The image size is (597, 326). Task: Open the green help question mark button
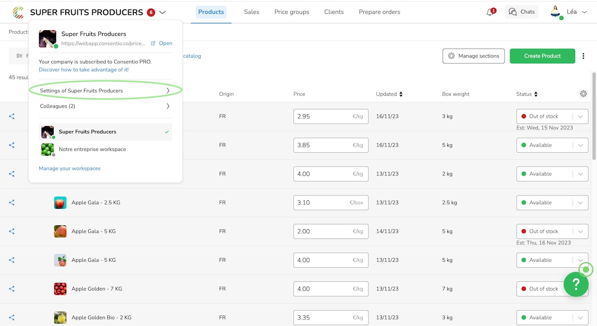[x=576, y=284]
